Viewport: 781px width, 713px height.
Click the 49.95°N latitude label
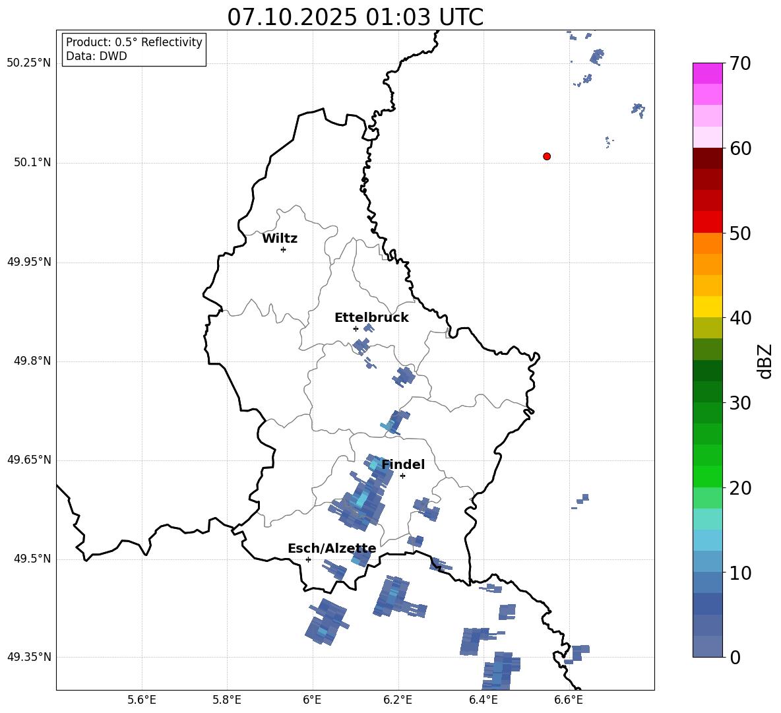(x=29, y=262)
